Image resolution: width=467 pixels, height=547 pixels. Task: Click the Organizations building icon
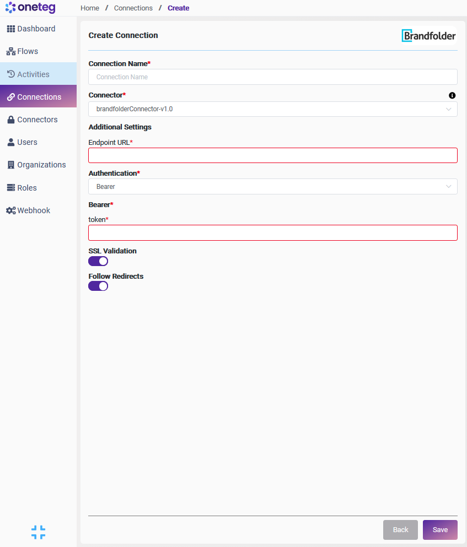point(10,165)
